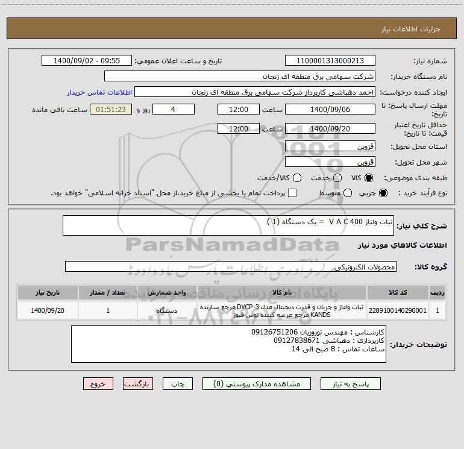Viewport: 464px width, 449px height.
Task: Click the price validity date 1400/09/20 field
Action: click(330, 129)
